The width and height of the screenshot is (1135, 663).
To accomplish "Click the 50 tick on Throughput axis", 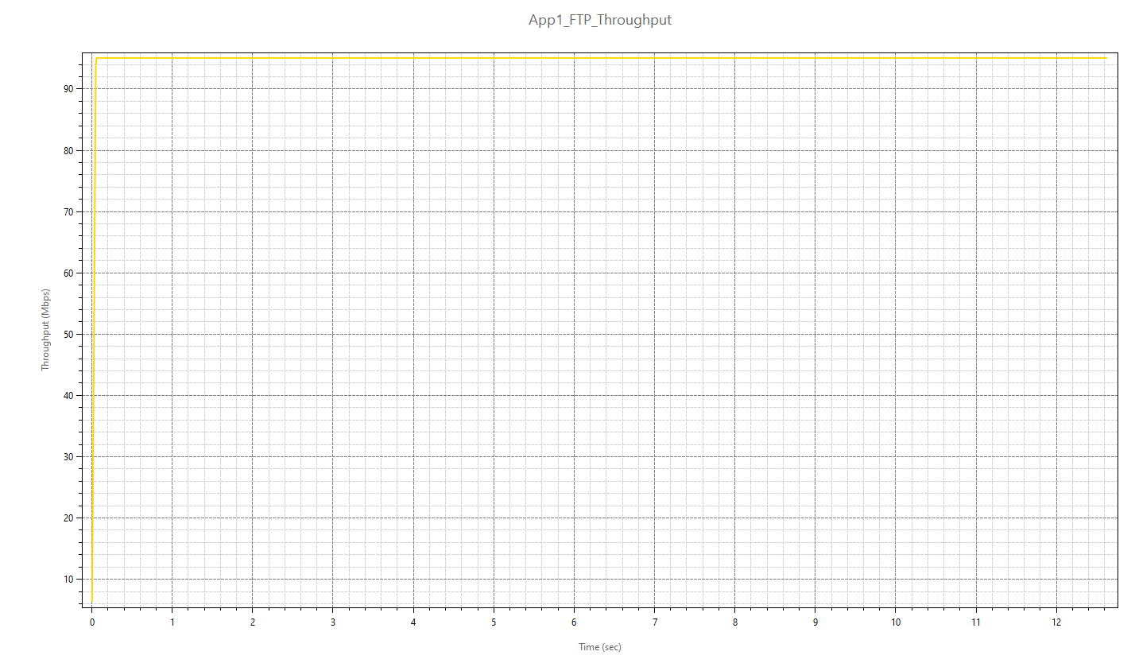I will (69, 334).
